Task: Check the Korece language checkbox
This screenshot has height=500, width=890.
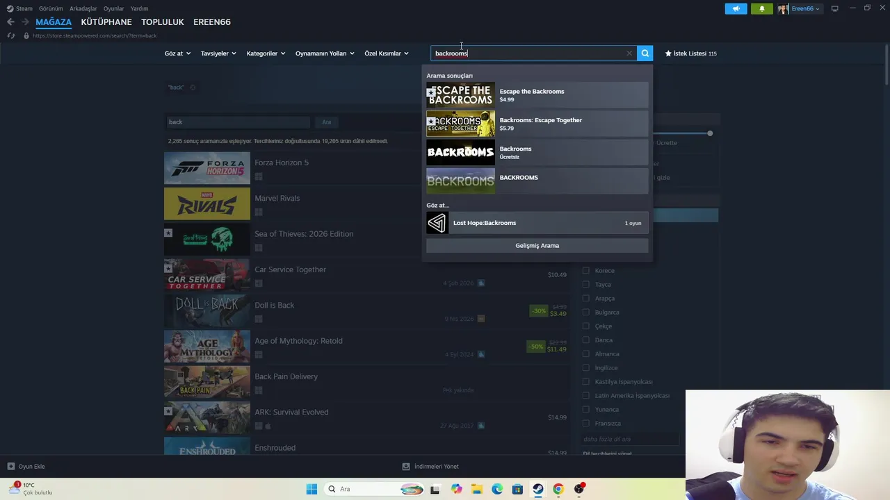Action: coord(585,270)
